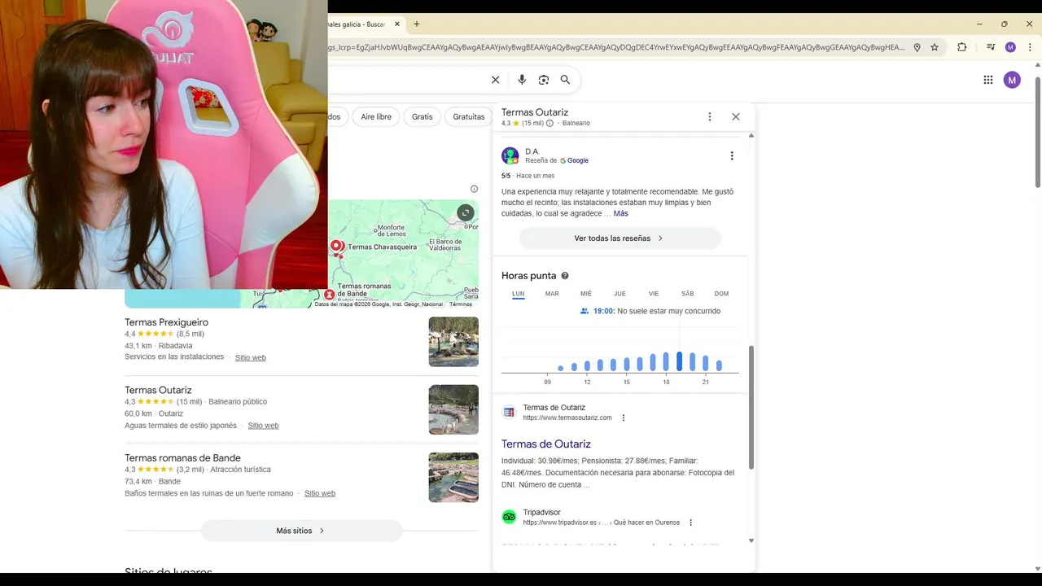Screen dimensions: 1042x586
Task: Click the browser address bar URL
Action: [617, 47]
